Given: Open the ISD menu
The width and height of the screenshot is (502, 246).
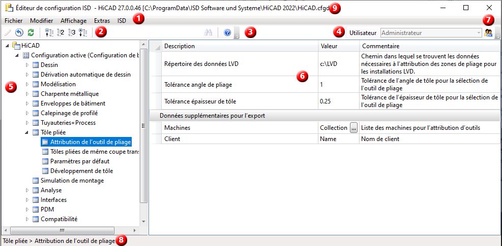Looking at the screenshot, I should (x=122, y=21).
